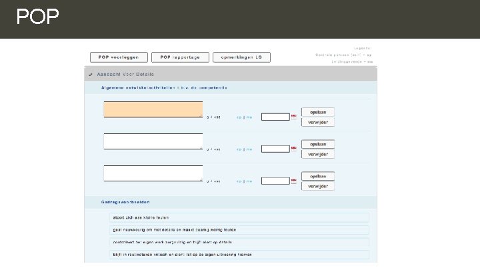Screen dimensions: 480x270
Task: Open the calendar icon in the third row
Action: [293, 181]
